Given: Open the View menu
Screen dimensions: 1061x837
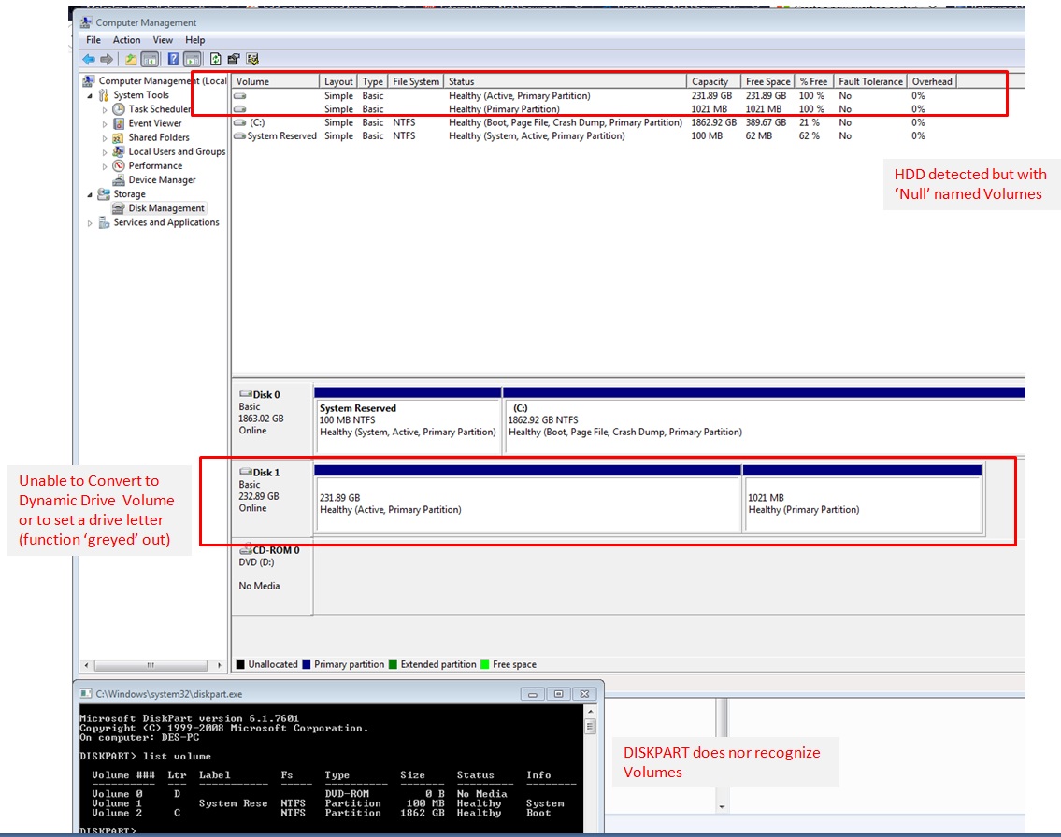Looking at the screenshot, I should tap(163, 40).
